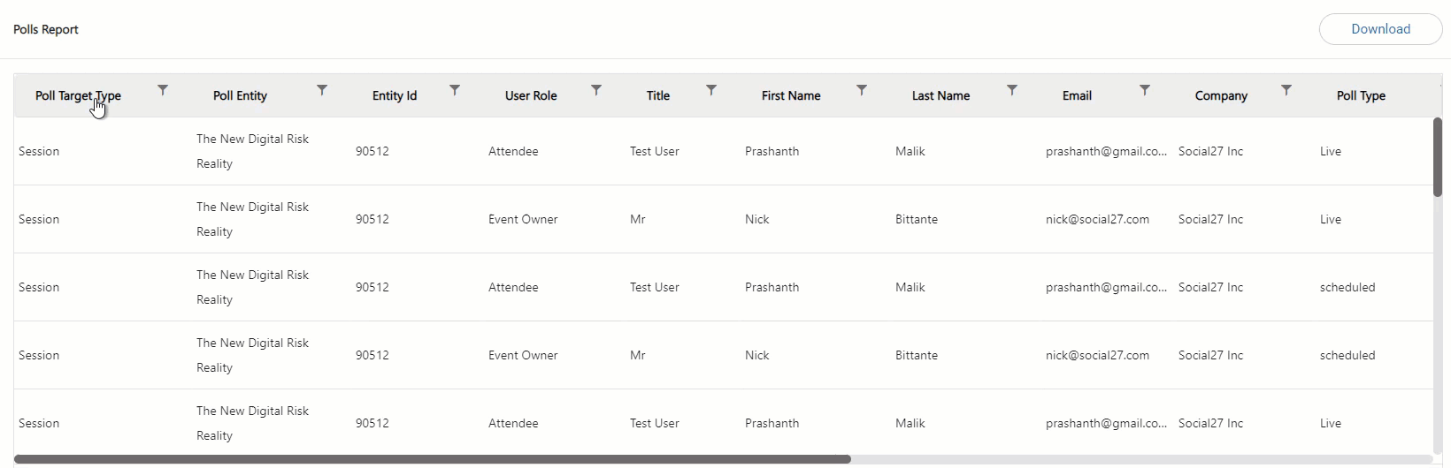
Task: Open filter for Title column
Action: (x=711, y=90)
